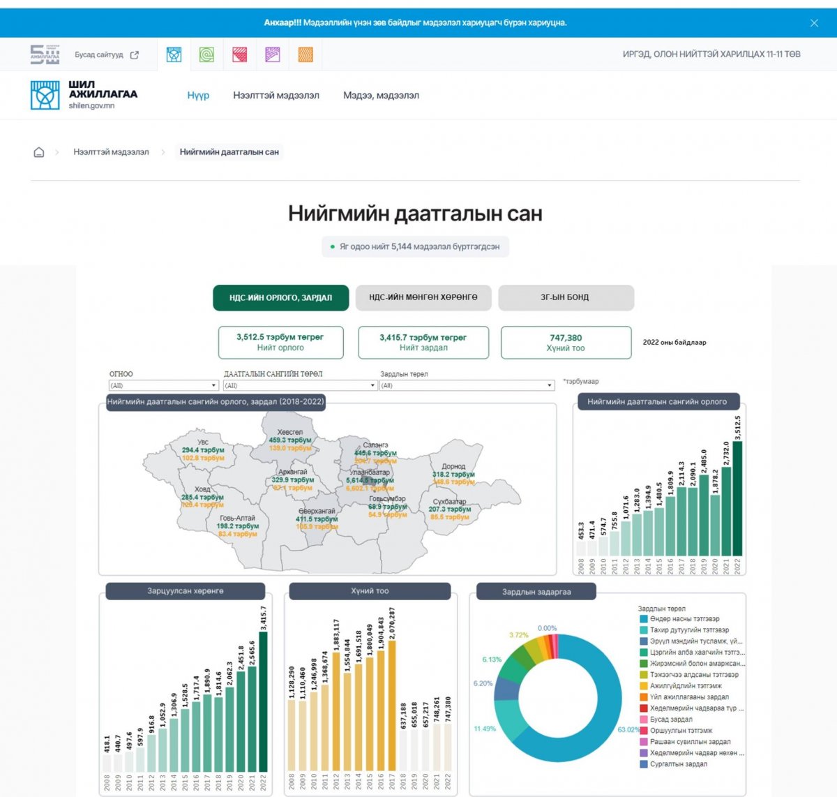Viewport: 837px width, 797px height.
Task: Select the НДС-ИЙН ОРЛОГО, ЗАРДАЛ tab
Action: click(x=280, y=297)
